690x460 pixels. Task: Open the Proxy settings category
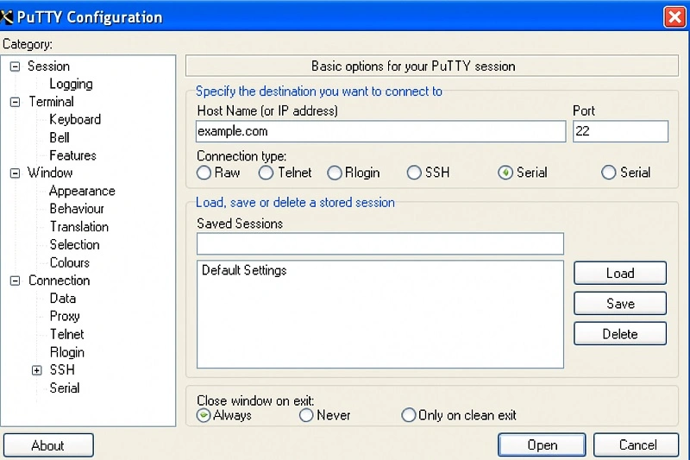click(x=65, y=317)
